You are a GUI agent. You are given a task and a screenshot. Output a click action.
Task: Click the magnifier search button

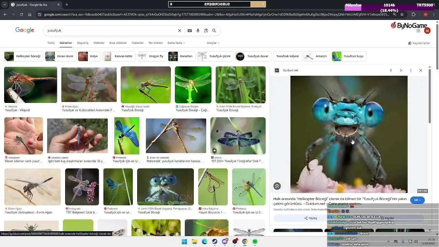[x=214, y=31]
